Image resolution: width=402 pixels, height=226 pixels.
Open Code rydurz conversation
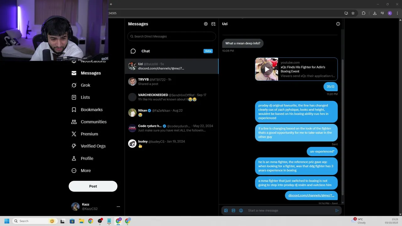pos(171,128)
